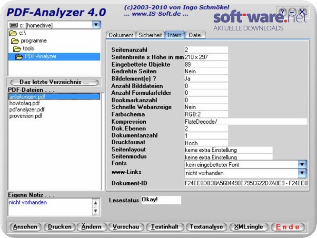Click the homedrive disk icon

pos(13,25)
